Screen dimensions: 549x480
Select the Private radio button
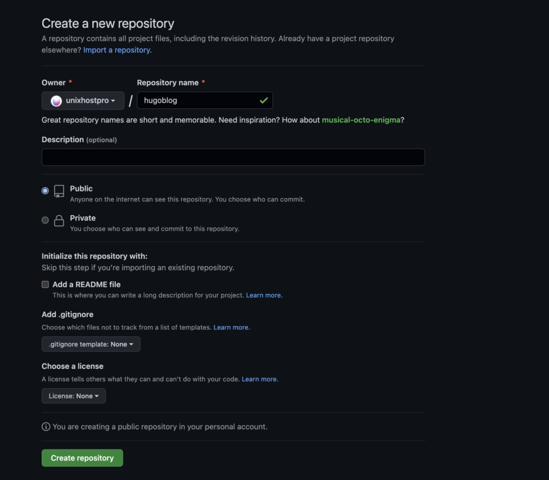[x=45, y=220]
